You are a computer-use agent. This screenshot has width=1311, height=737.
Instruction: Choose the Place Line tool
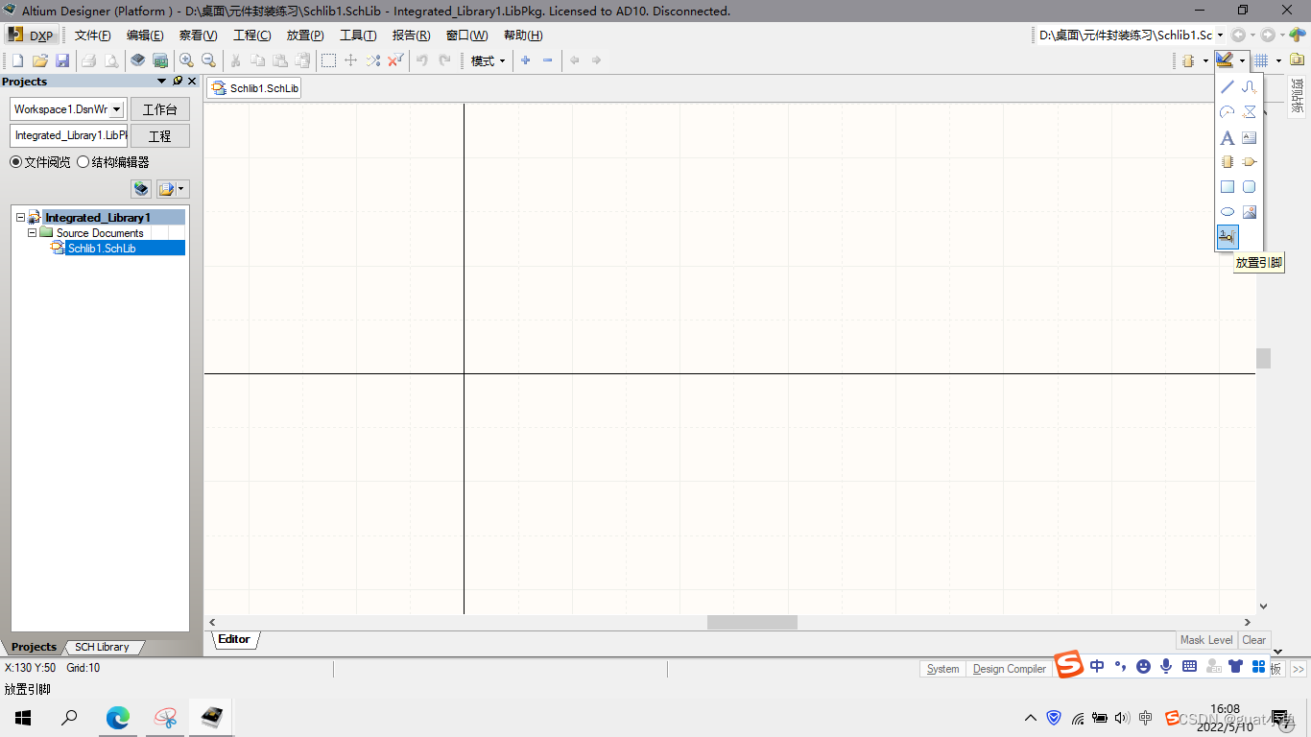tap(1228, 87)
